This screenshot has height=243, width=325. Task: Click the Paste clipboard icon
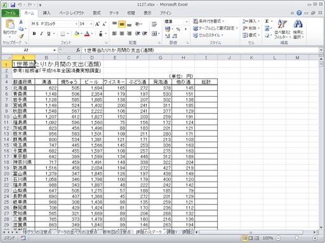(x=10, y=24)
